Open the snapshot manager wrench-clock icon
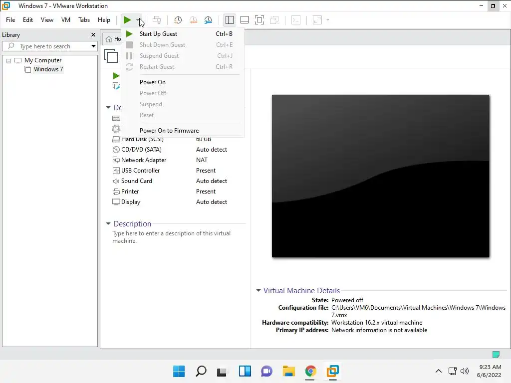Screen dimensions: 511x383 click(208, 20)
